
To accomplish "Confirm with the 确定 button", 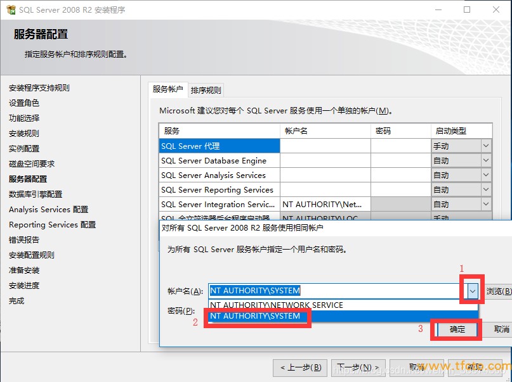I will [x=457, y=329].
